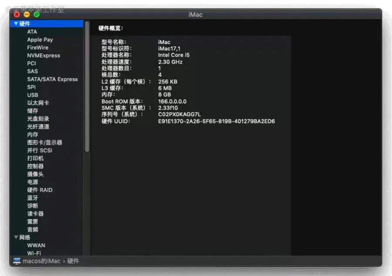
Task: Select 诊断 in the sidebar
Action: pos(33,206)
